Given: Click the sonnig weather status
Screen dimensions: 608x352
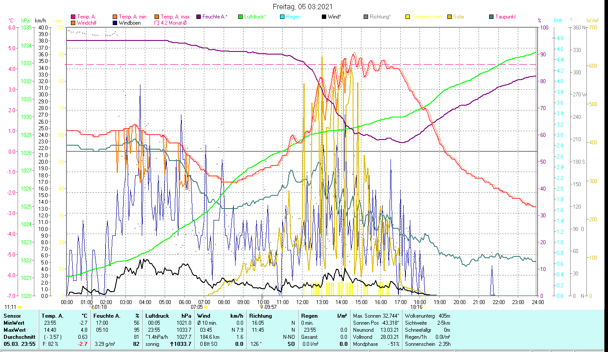Looking at the screenshot, I should [152, 344].
